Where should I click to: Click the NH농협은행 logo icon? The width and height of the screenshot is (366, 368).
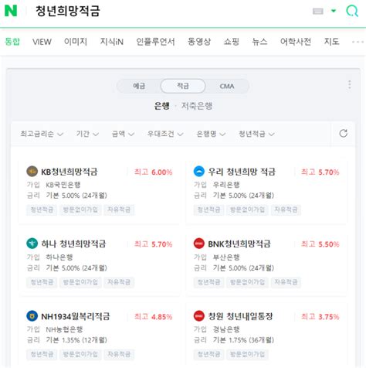tap(32, 316)
